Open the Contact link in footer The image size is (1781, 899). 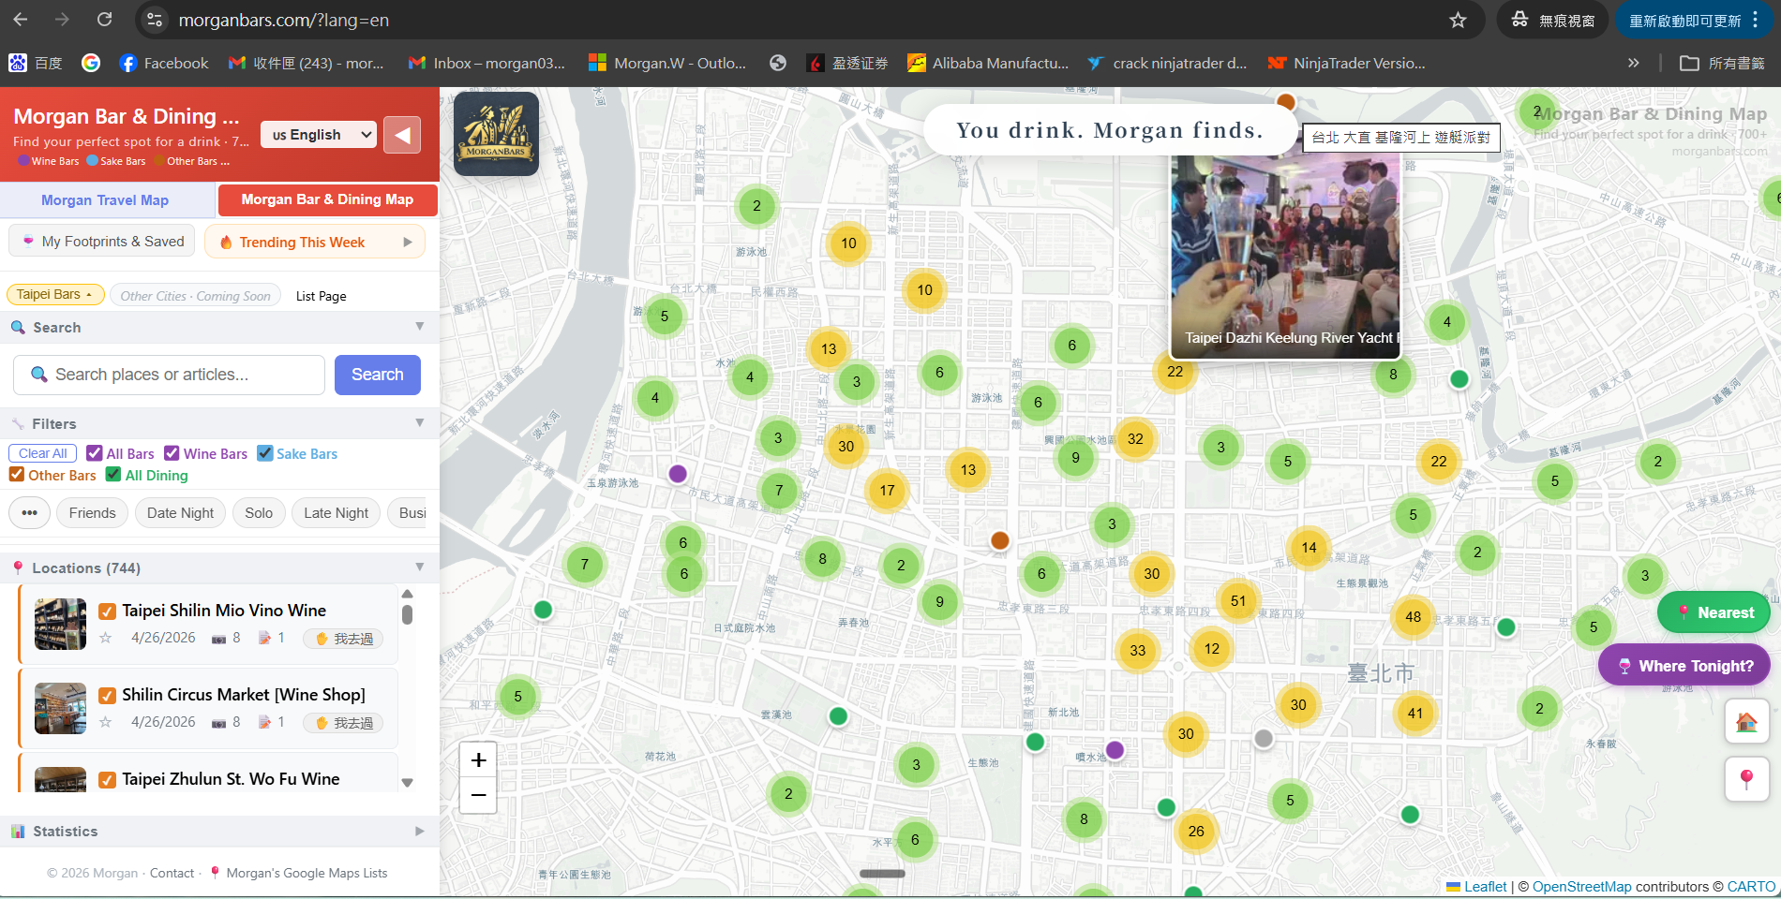pyautogui.click(x=172, y=873)
